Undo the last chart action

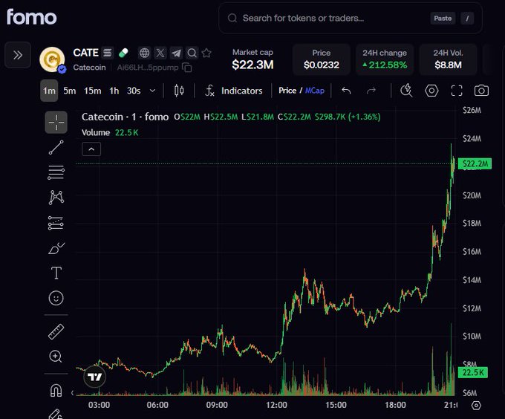tap(346, 91)
